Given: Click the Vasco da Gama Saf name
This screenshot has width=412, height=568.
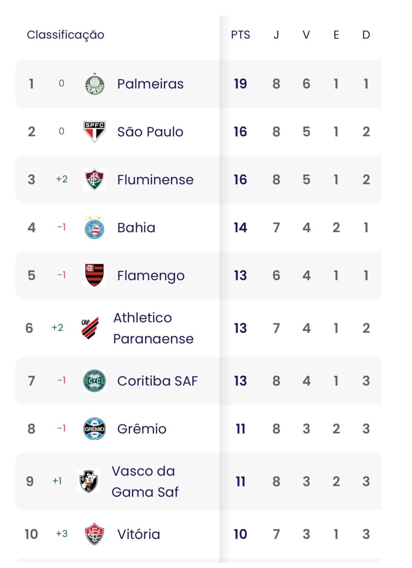Looking at the screenshot, I should tap(145, 481).
